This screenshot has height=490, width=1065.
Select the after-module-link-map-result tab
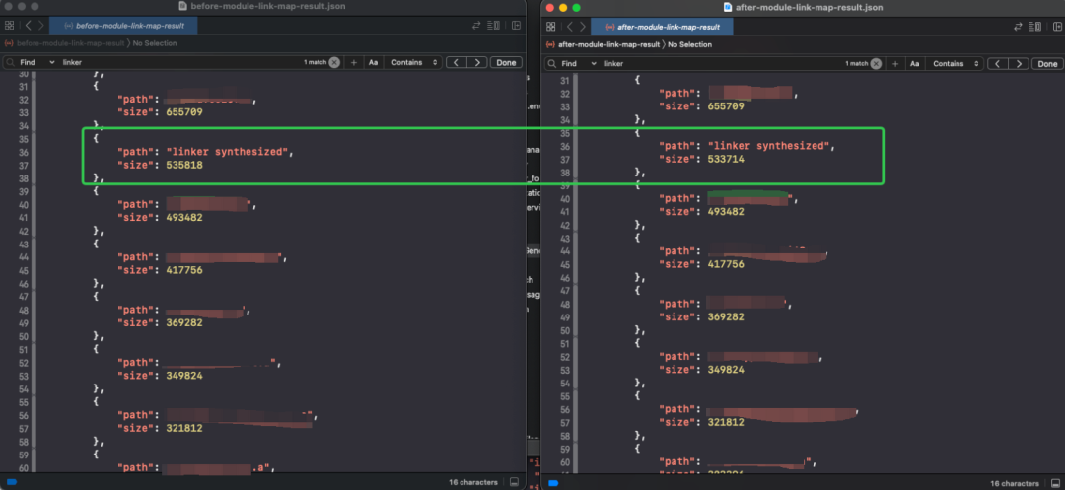click(663, 27)
